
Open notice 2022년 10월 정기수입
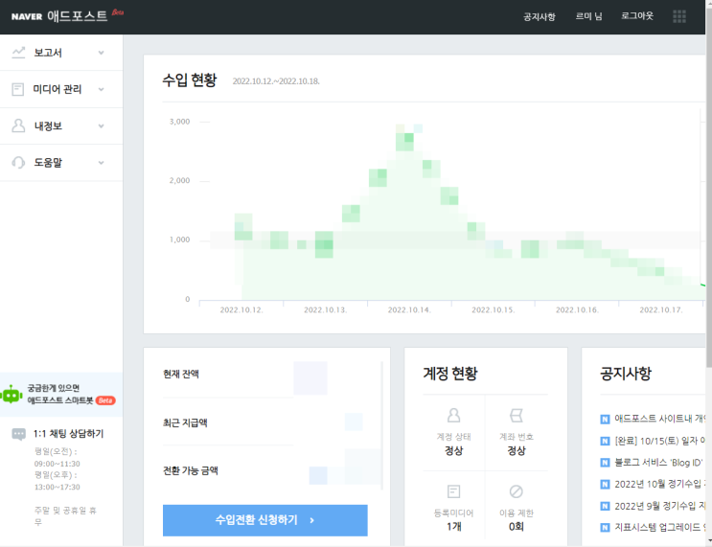coord(660,485)
